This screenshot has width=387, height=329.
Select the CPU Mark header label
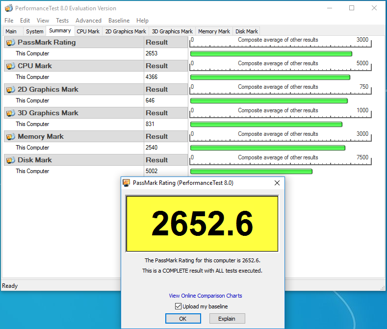[35, 66]
